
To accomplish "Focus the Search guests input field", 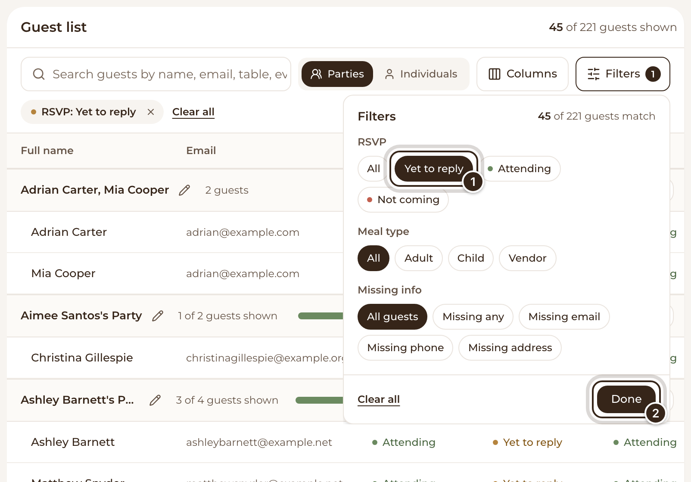I will click(156, 74).
